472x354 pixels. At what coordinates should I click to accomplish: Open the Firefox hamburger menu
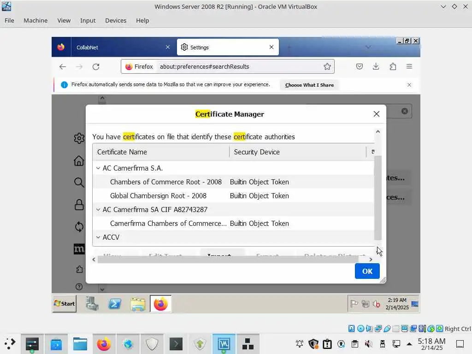point(409,66)
